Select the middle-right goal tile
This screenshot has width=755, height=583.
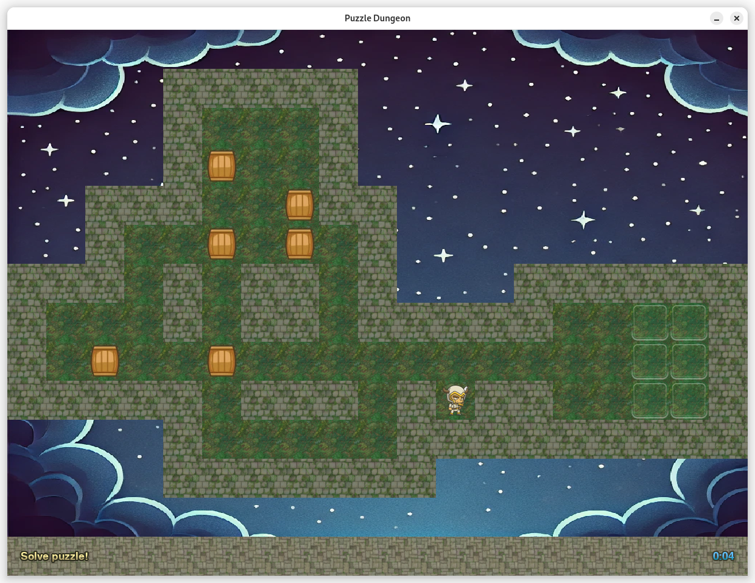coord(689,361)
